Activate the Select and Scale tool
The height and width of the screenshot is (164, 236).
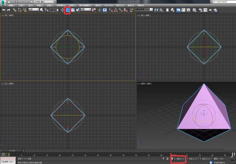[73, 10]
